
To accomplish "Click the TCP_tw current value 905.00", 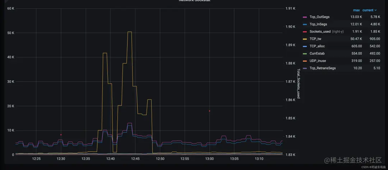I will click(x=375, y=39).
